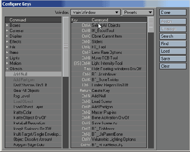Open the Presets dropdown
The width and height of the screenshot is (190, 152).
tap(138, 12)
